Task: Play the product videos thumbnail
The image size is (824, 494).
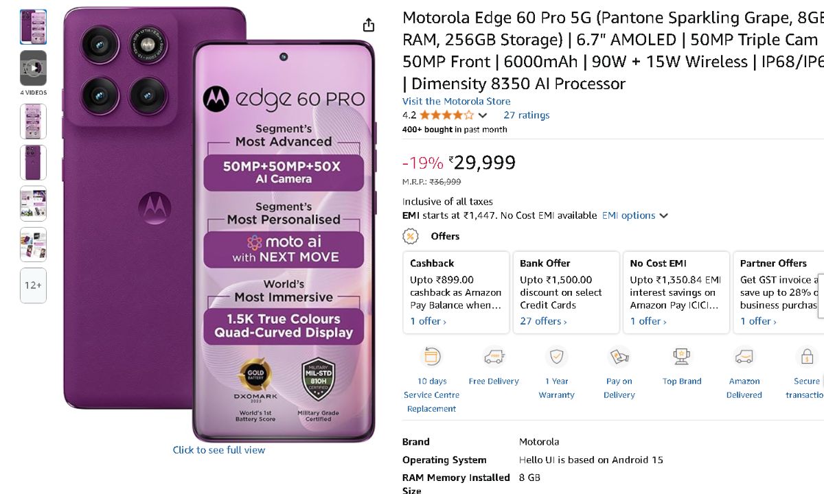Action: (33, 68)
